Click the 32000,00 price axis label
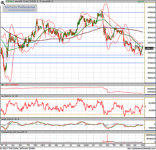156x150 pixels. pyautogui.click(x=151, y=58)
